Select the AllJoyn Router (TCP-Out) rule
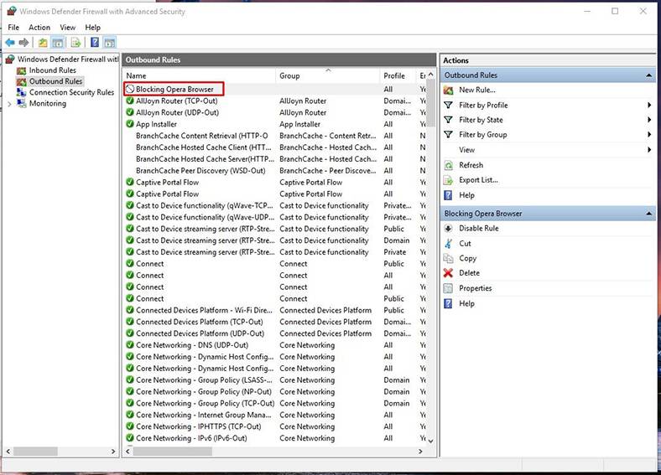Screen dimensions: 661x475 [x=275, y=101]
